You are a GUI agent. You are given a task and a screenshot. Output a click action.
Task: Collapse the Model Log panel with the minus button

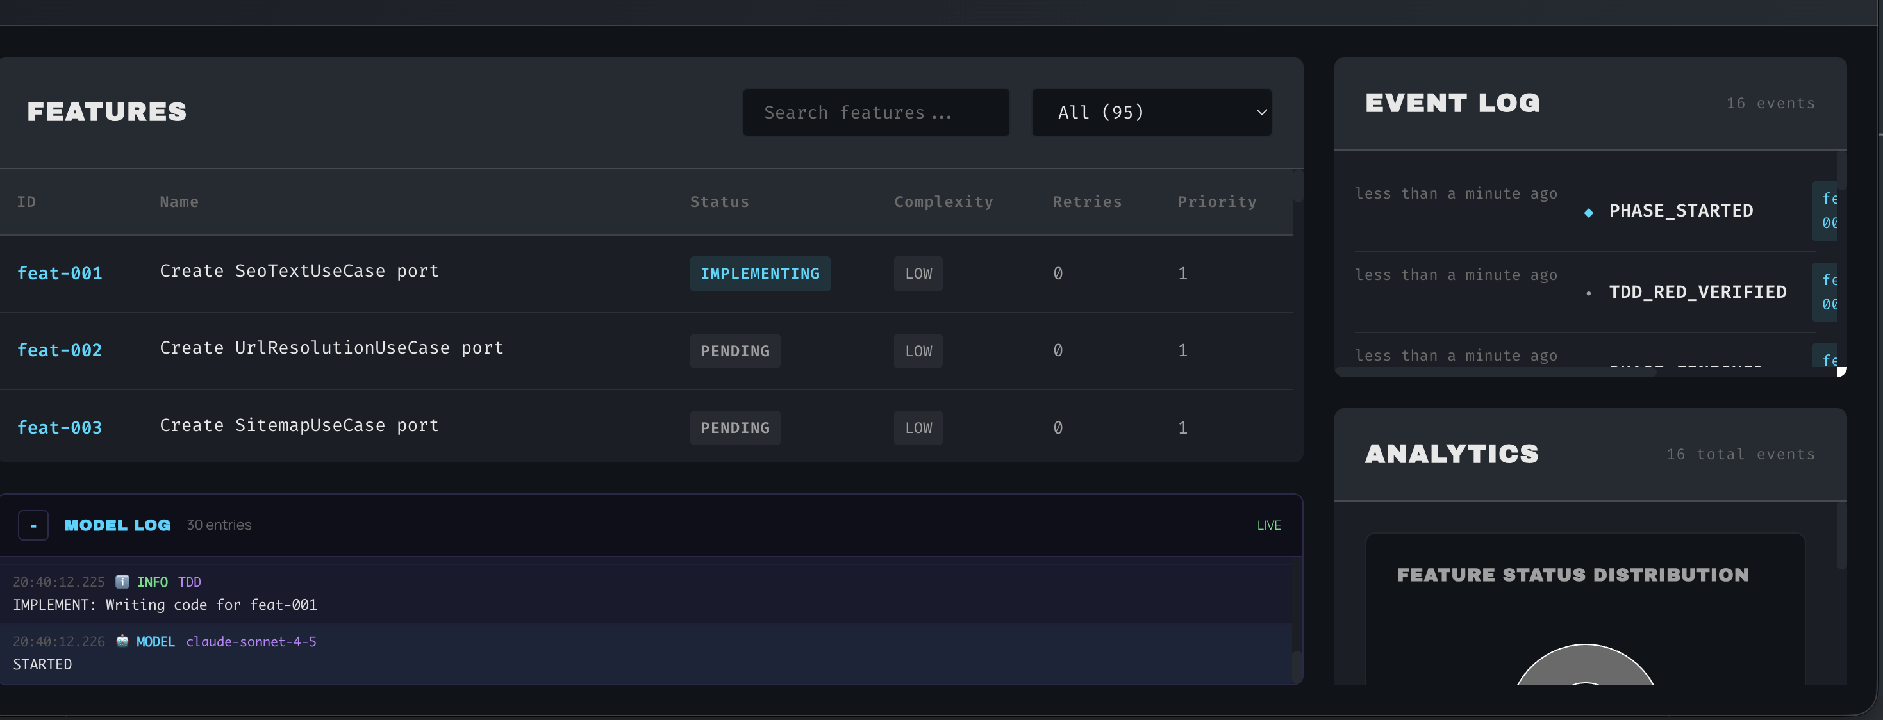click(x=33, y=525)
